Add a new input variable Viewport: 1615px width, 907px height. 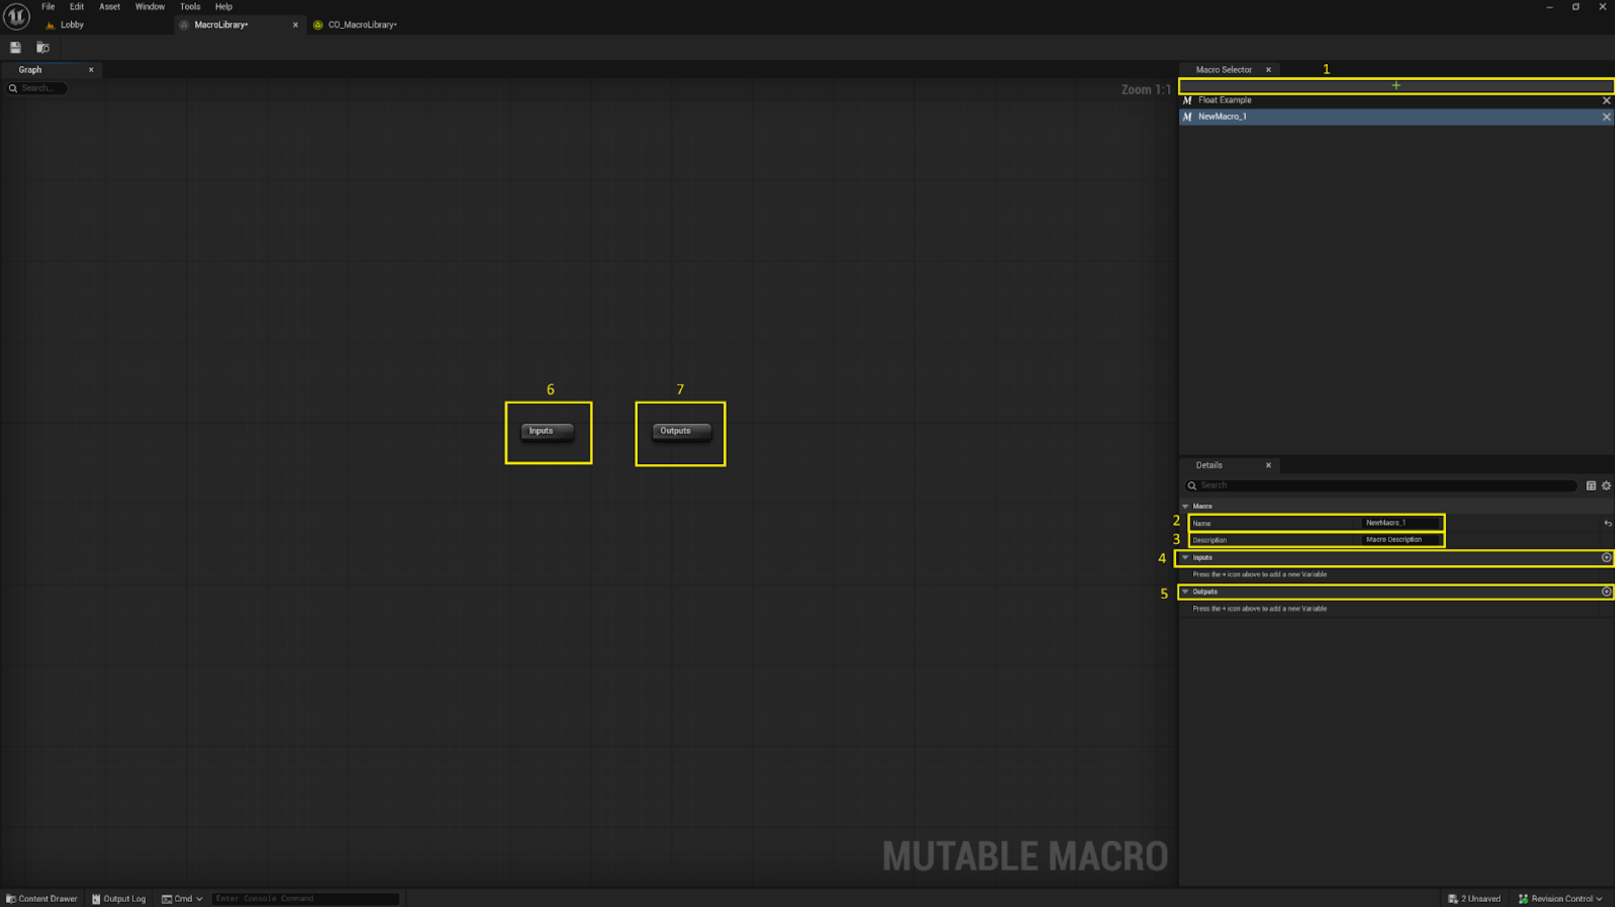pos(1606,558)
